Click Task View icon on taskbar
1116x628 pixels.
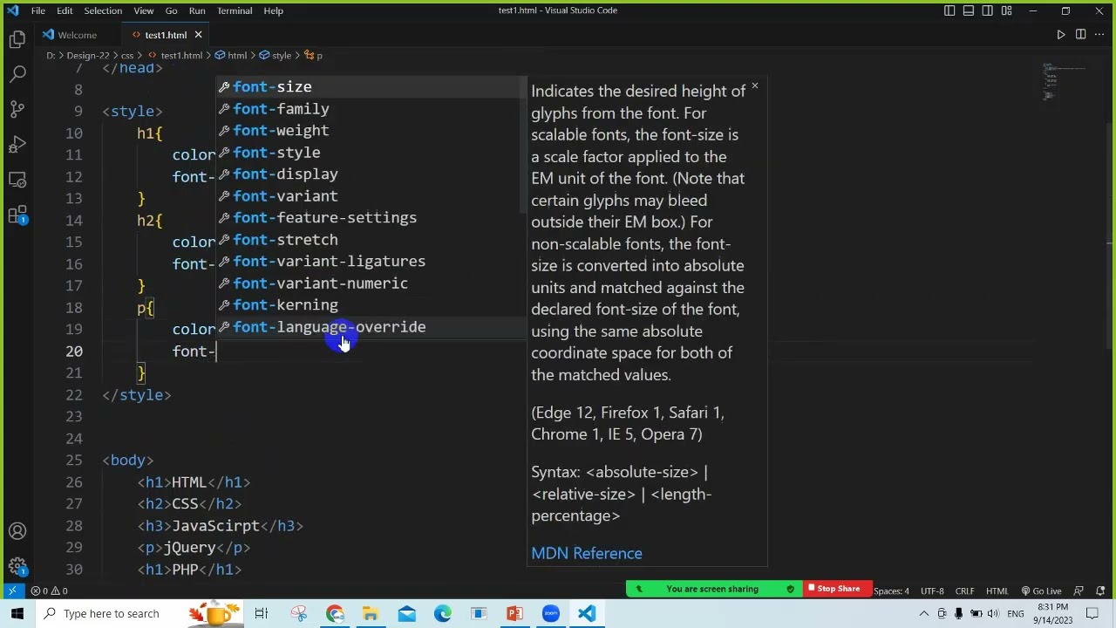point(262,614)
